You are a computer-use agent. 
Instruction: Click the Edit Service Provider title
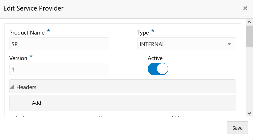pyautogui.click(x=33, y=8)
